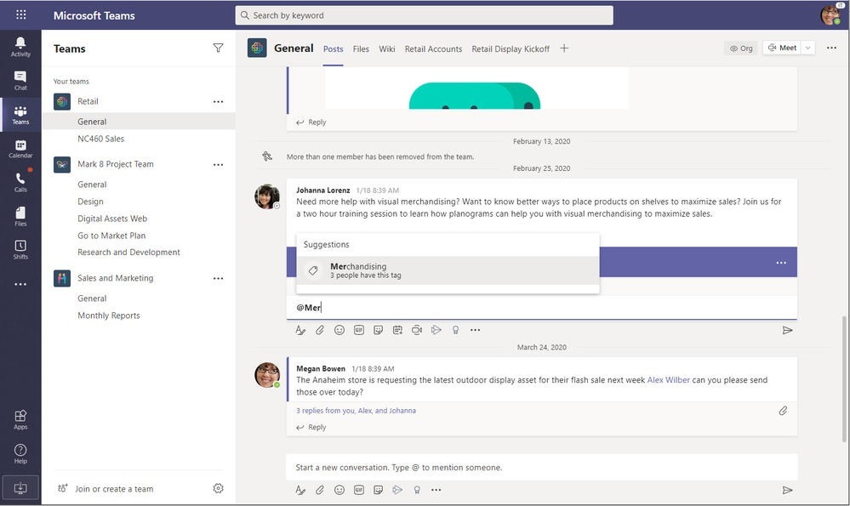This screenshot has width=850, height=506.
Task: Open the Activity feed in sidebar
Action: pyautogui.click(x=20, y=46)
